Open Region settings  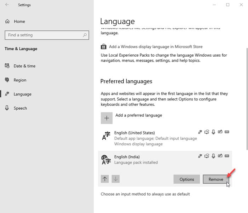tap(20, 80)
